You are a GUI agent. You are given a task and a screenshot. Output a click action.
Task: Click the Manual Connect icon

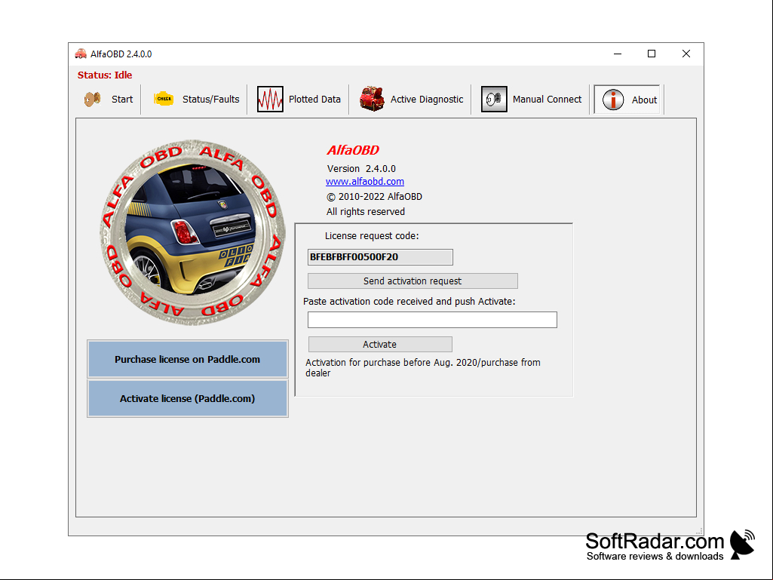point(494,99)
